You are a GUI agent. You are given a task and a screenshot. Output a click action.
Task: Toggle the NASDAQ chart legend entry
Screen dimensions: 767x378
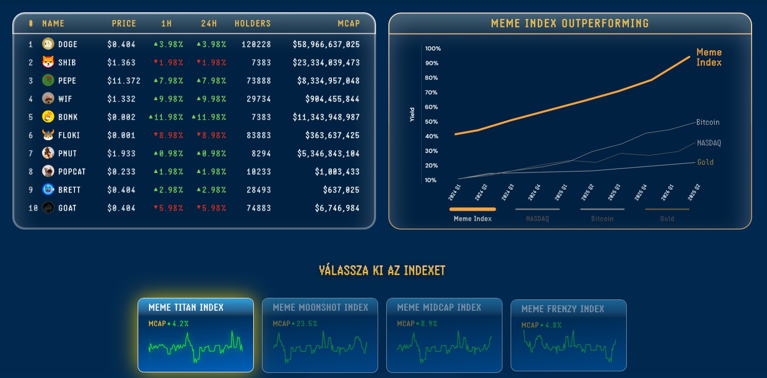point(537,215)
